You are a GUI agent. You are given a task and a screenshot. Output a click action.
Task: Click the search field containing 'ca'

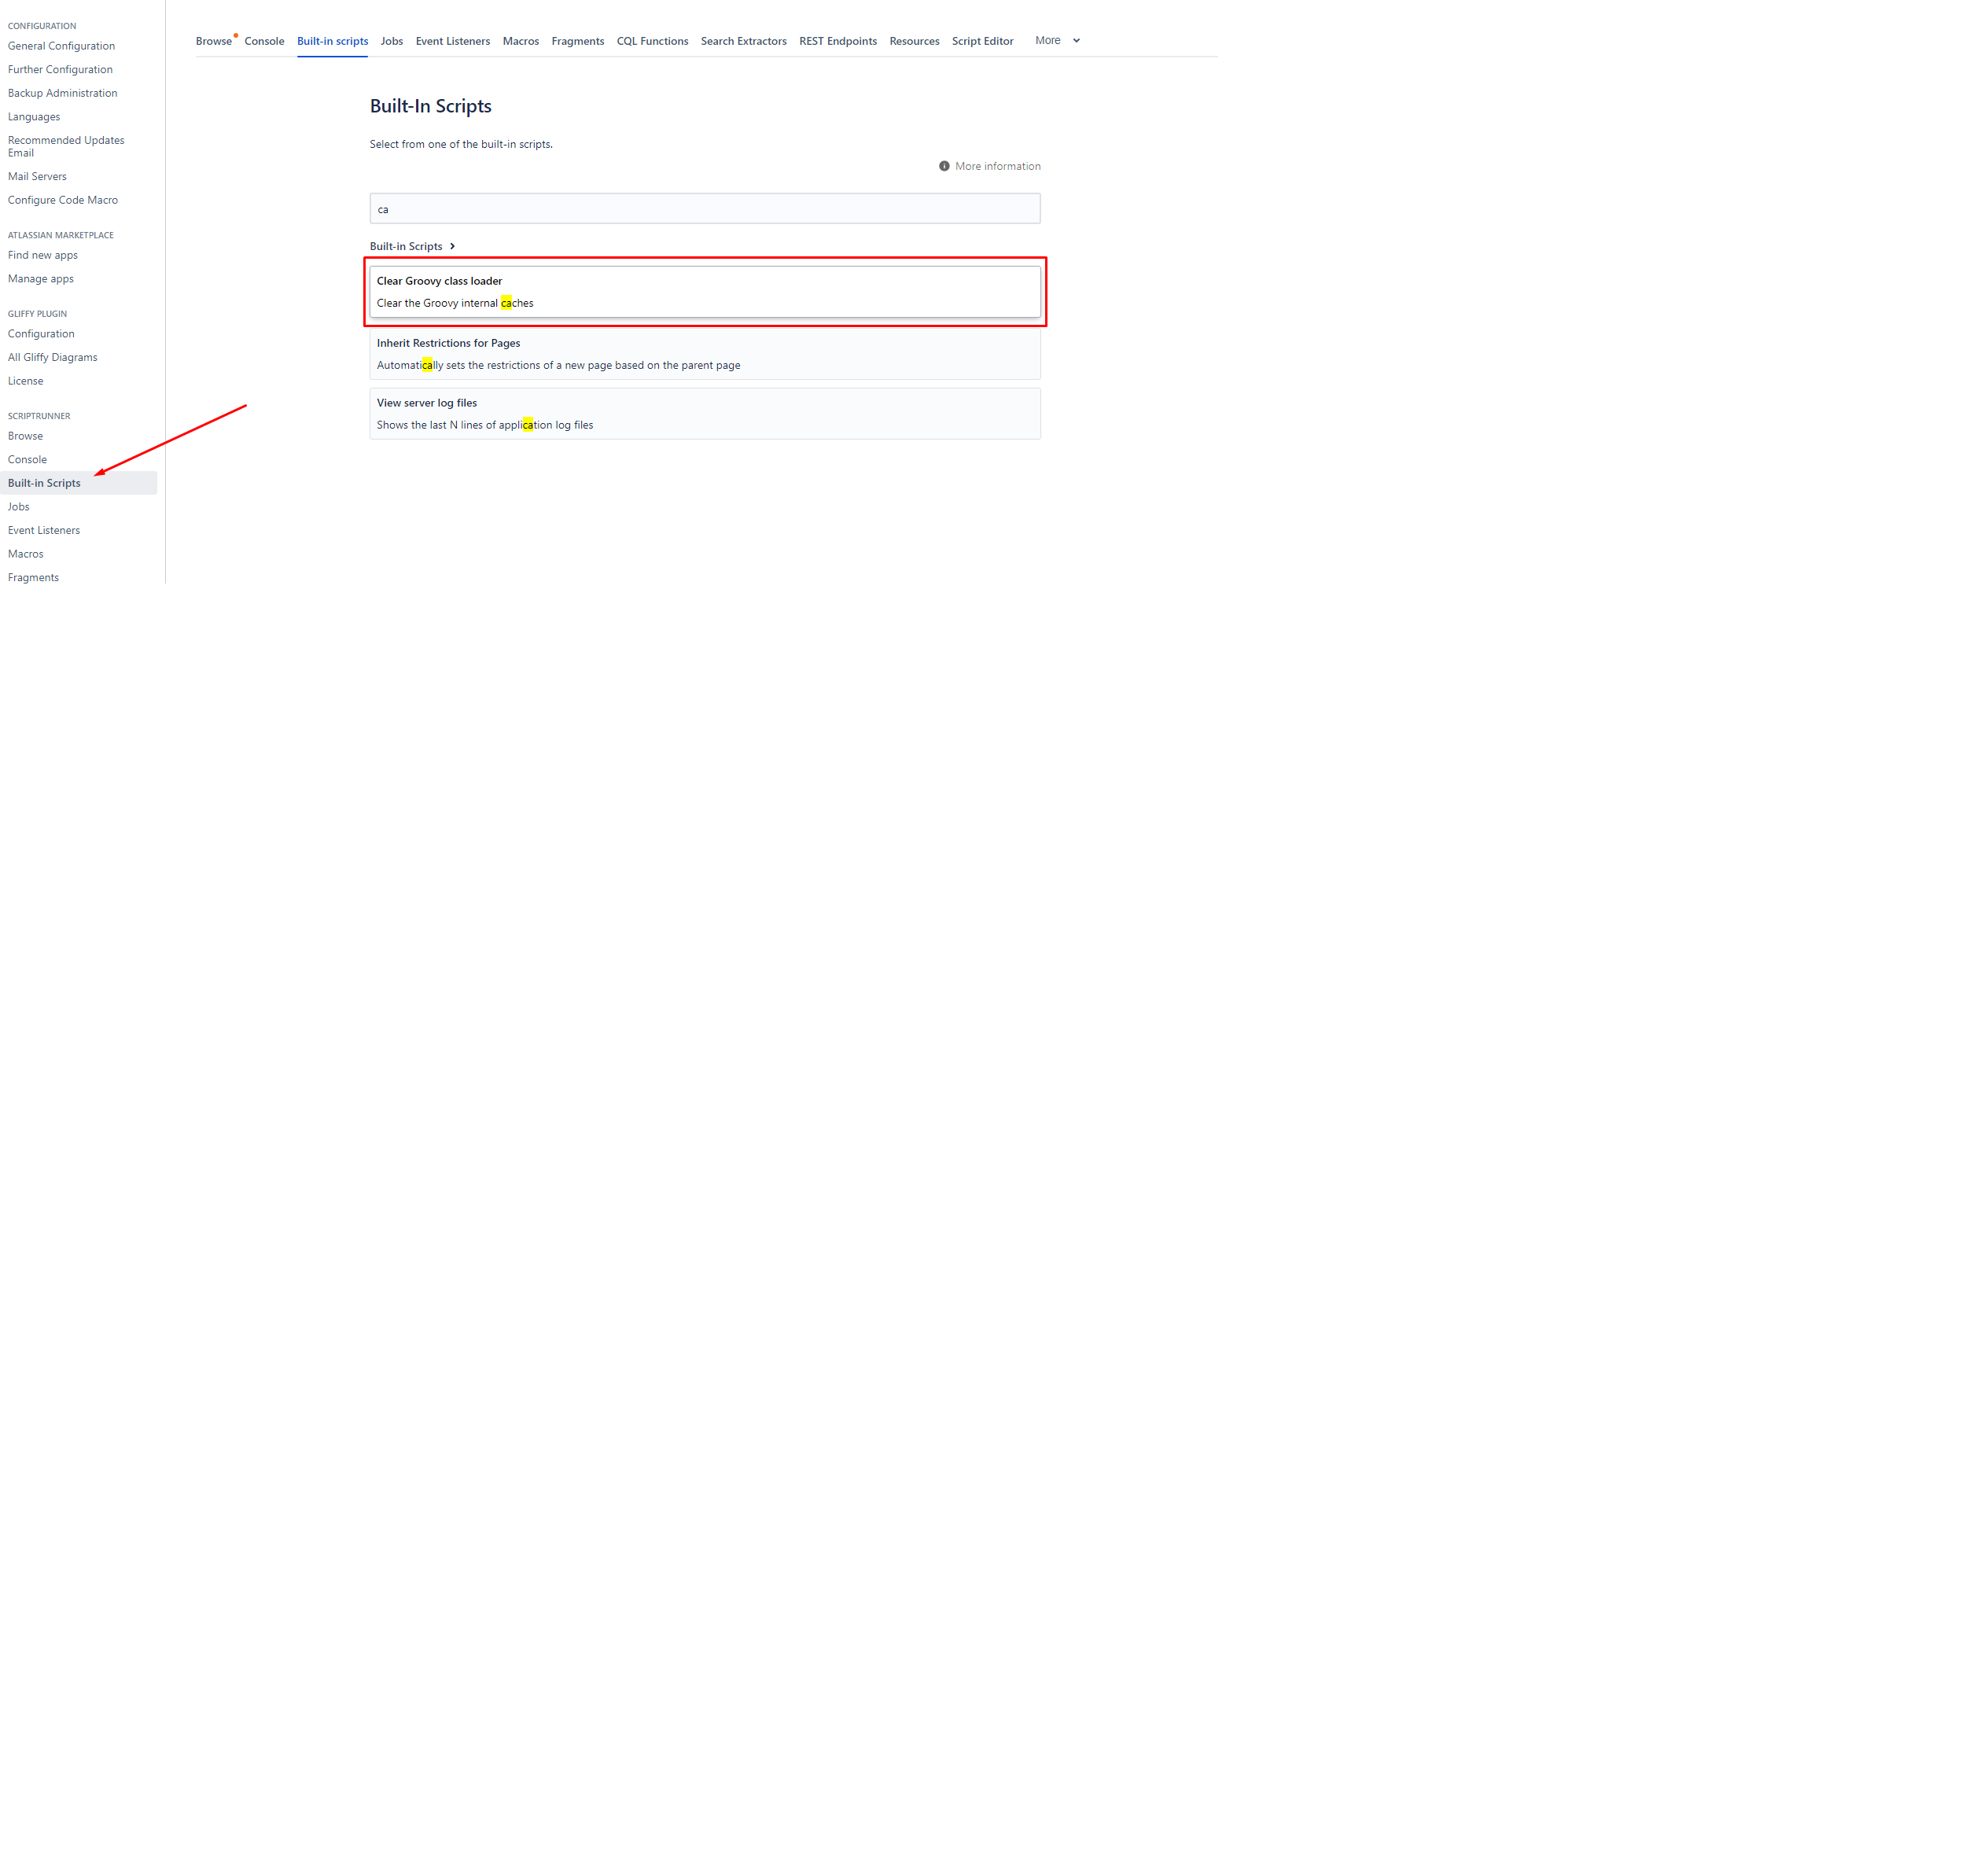pos(704,208)
